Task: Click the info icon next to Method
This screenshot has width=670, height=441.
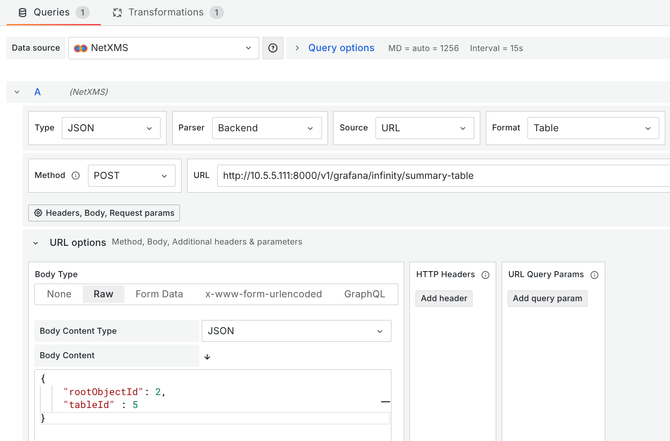Action: pos(76,175)
